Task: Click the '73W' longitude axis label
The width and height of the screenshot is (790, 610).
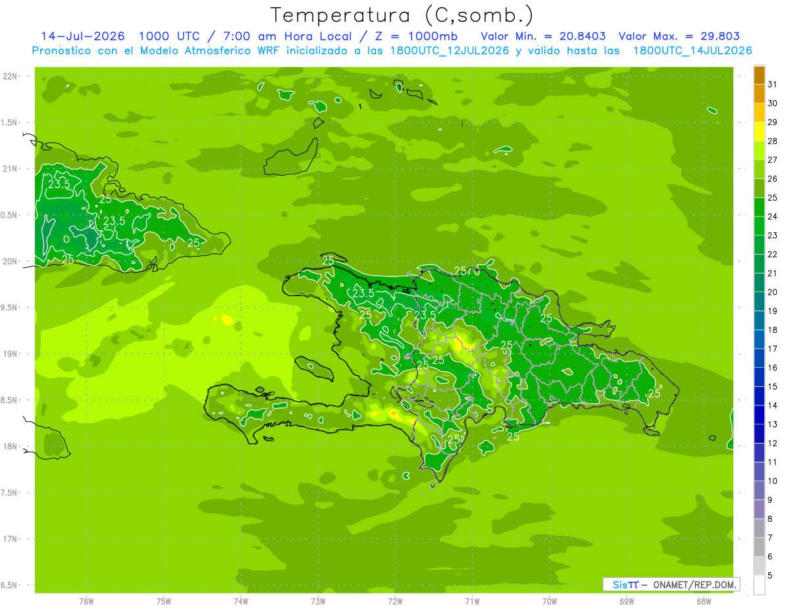Action: [318, 601]
